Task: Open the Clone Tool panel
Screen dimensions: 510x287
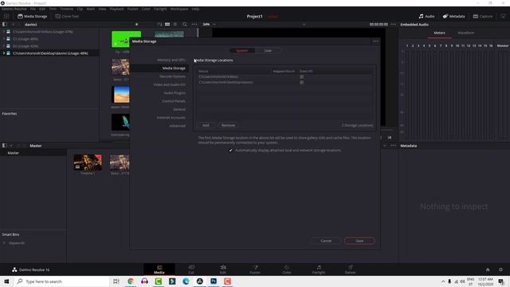Action: click(67, 16)
